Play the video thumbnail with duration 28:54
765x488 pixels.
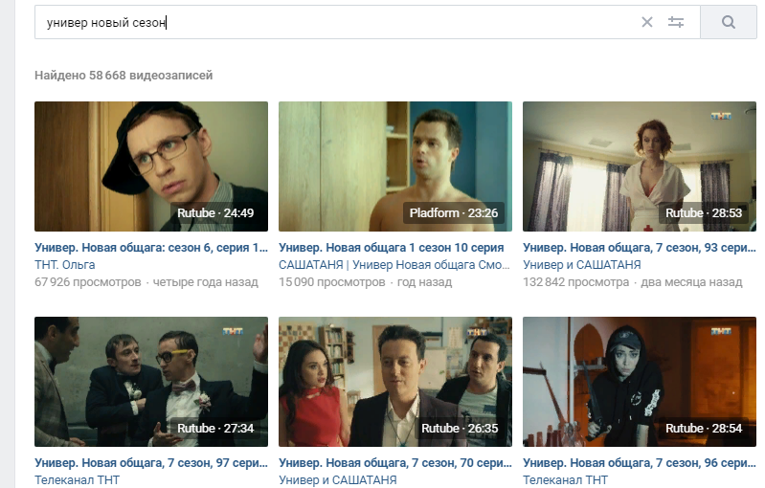pos(640,382)
